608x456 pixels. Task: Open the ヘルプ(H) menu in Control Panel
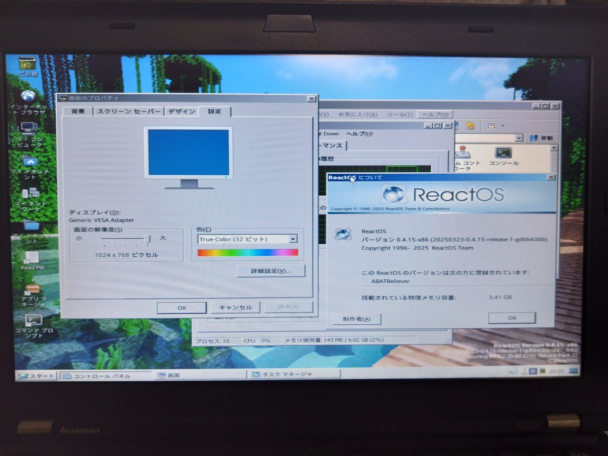(436, 115)
